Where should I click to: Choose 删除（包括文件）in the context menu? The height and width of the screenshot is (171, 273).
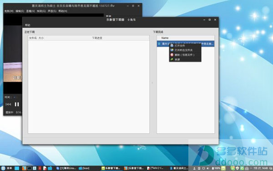point(184,55)
